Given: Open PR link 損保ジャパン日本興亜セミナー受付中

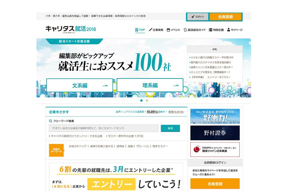Looking at the screenshot, I should pos(211,67).
